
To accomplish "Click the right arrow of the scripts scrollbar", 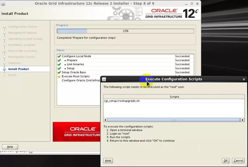I will (x=242, y=120).
